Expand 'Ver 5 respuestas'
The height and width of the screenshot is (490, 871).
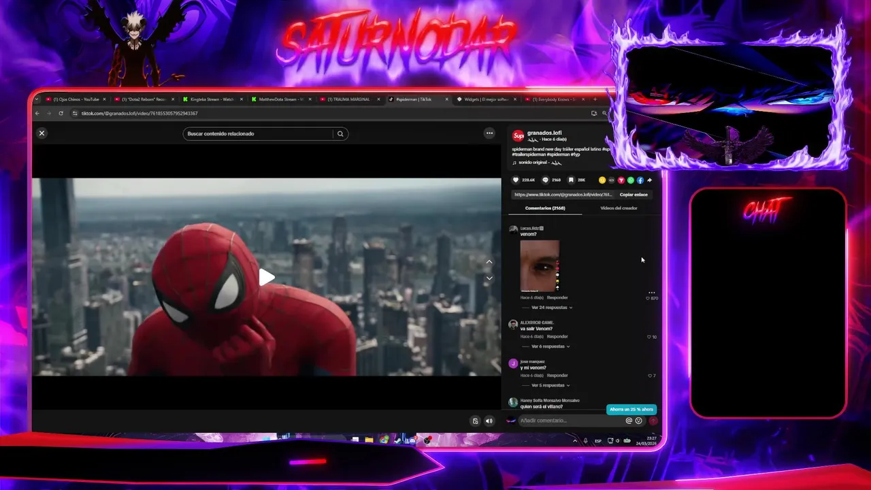(550, 385)
